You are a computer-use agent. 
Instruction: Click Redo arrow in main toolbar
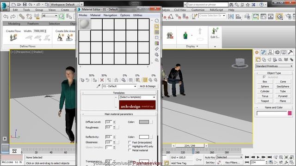[x=13, y=17]
